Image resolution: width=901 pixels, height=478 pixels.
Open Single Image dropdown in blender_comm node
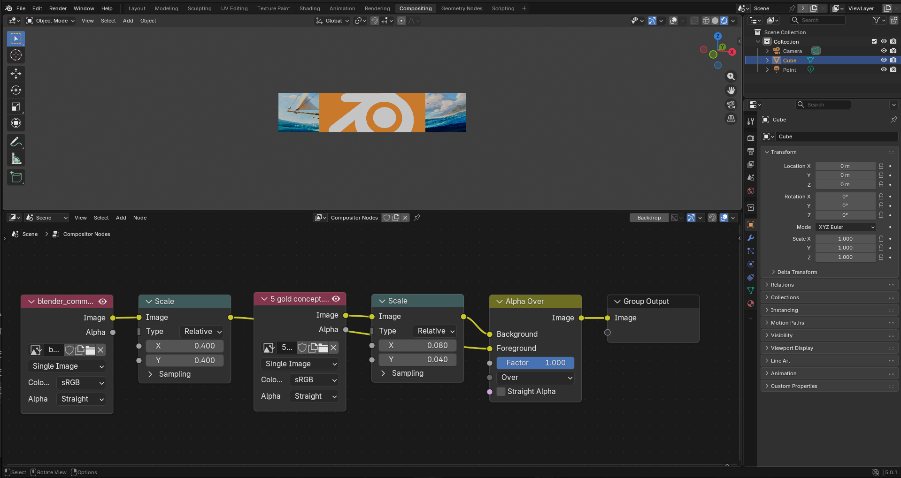click(x=67, y=366)
